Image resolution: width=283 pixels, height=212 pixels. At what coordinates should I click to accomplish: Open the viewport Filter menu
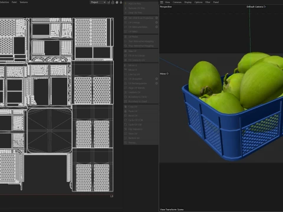(x=208, y=2)
